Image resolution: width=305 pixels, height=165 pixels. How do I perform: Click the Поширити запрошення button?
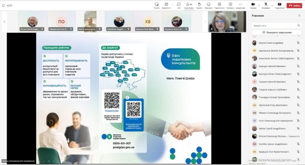[277, 32]
